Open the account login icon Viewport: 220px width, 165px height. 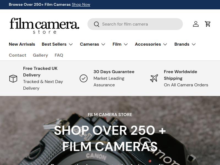point(196,24)
